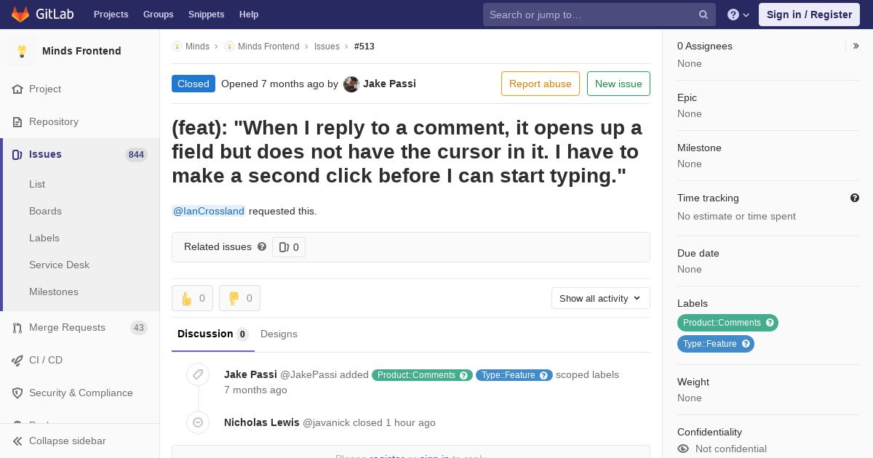Image resolution: width=873 pixels, height=458 pixels.
Task: Click the Related issues help icon
Action: (x=262, y=246)
